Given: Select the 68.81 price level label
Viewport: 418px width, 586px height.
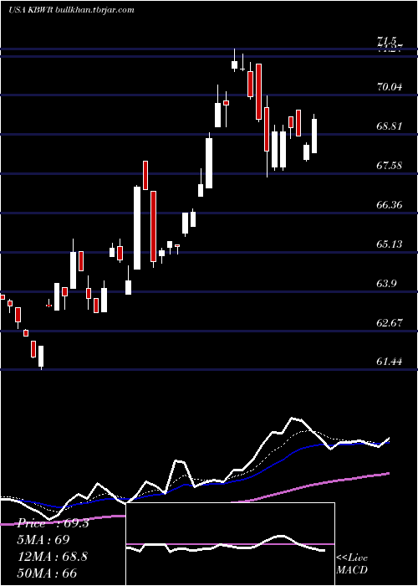Looking at the screenshot, I should point(390,126).
